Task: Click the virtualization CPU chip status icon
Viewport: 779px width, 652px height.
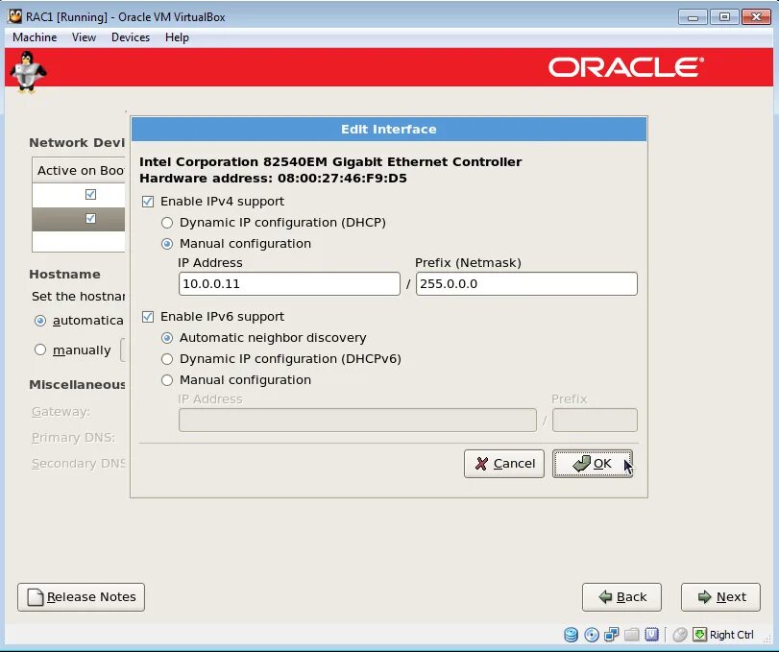Action: [x=651, y=634]
